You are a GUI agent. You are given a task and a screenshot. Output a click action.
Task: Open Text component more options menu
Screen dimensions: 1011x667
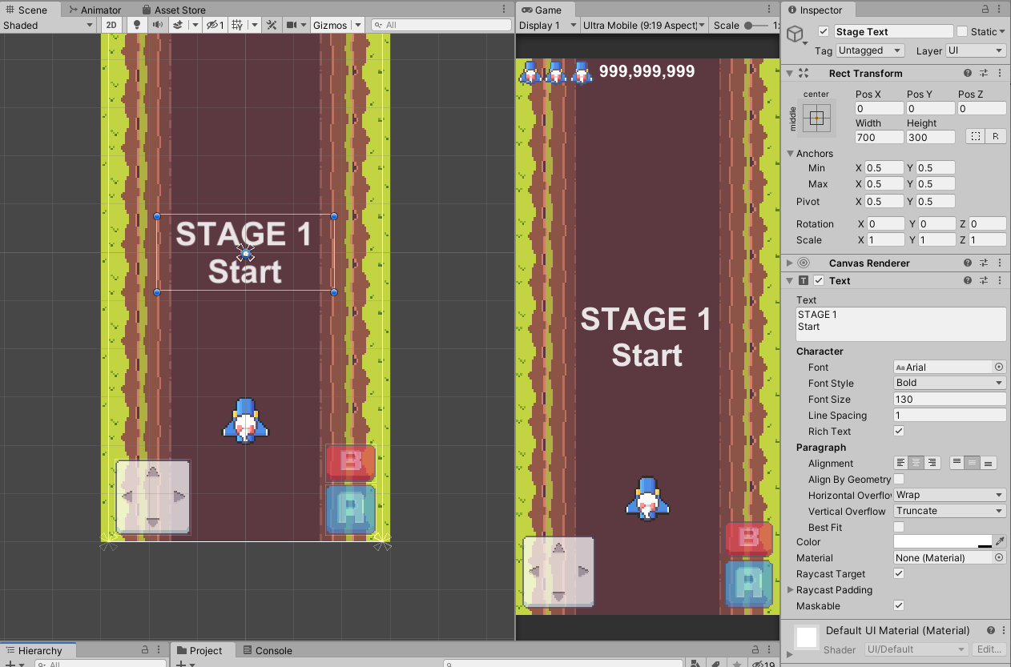(1001, 280)
